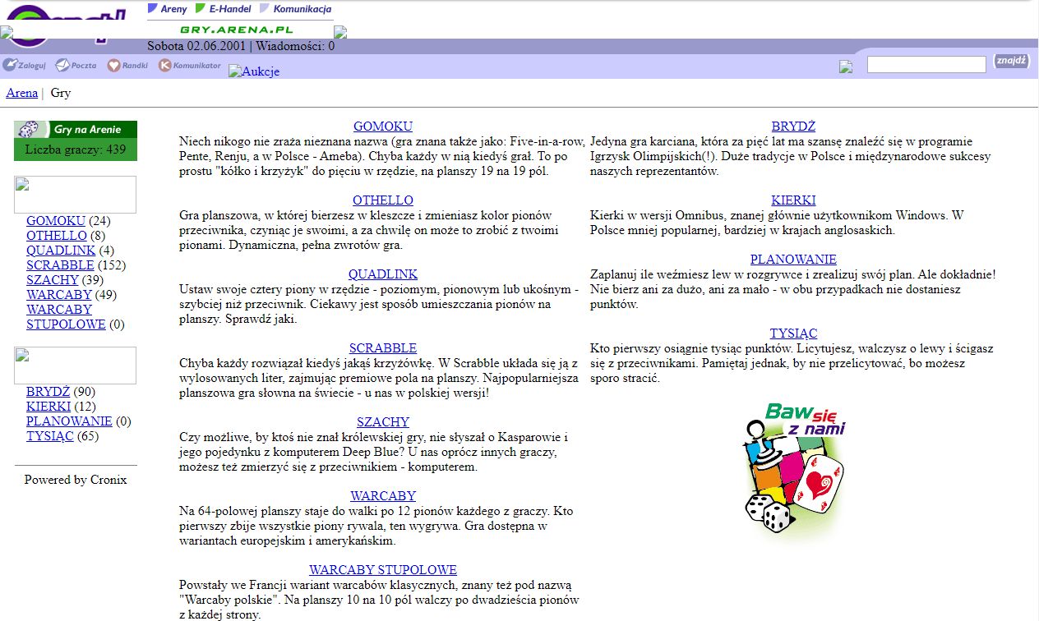
Task: Open the Poczta mail icon
Action: click(76, 65)
